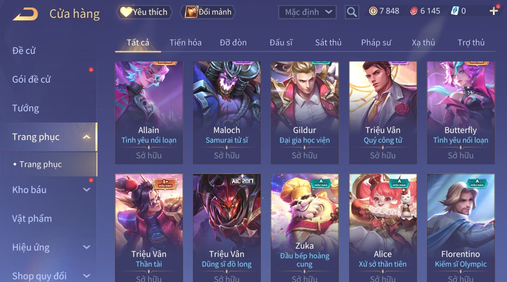
Task: Open the Mặc định sort dropdown
Action: pos(307,12)
